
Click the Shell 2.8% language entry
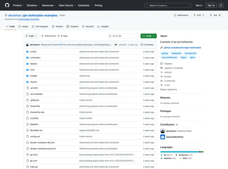(x=186, y=158)
